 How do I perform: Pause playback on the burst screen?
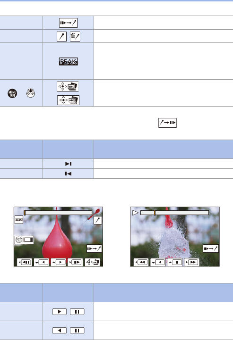[x=175, y=262]
